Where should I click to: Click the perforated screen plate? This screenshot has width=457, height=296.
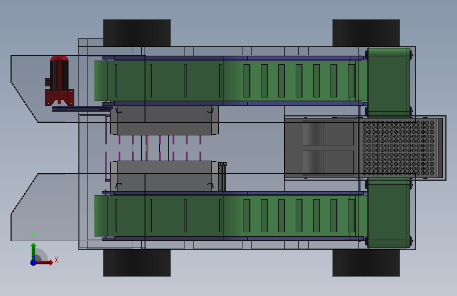pos(398,148)
